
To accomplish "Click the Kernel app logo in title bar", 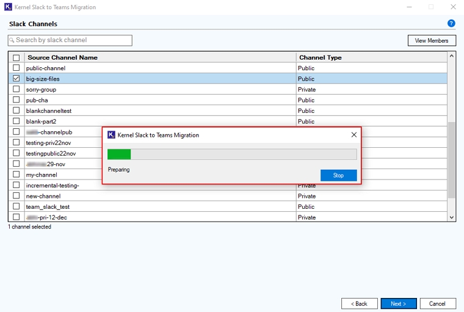I will [8, 7].
